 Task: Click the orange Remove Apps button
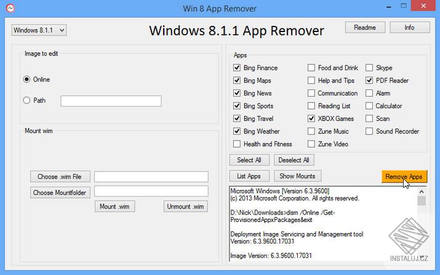pyautogui.click(x=404, y=176)
